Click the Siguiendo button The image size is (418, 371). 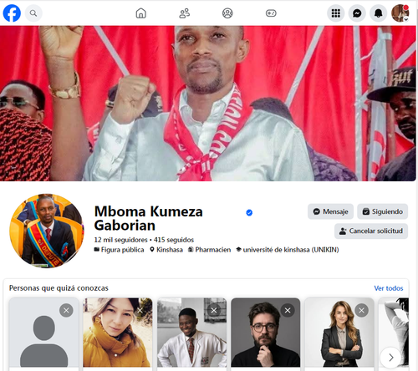click(383, 211)
